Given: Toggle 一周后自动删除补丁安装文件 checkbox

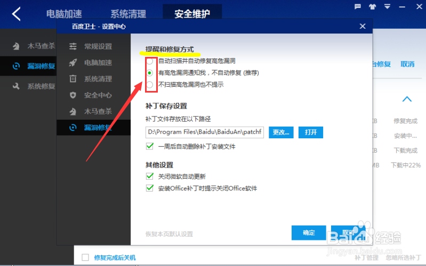Looking at the screenshot, I should coord(150,146).
